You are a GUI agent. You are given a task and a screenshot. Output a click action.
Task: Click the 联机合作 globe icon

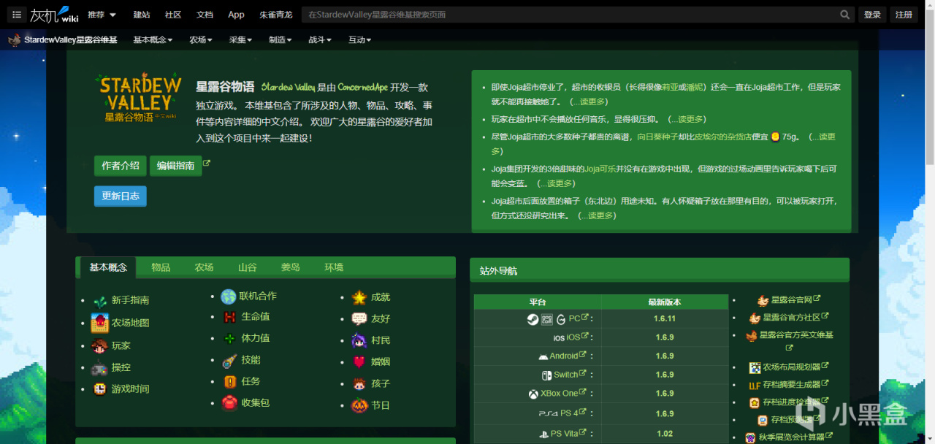229,296
